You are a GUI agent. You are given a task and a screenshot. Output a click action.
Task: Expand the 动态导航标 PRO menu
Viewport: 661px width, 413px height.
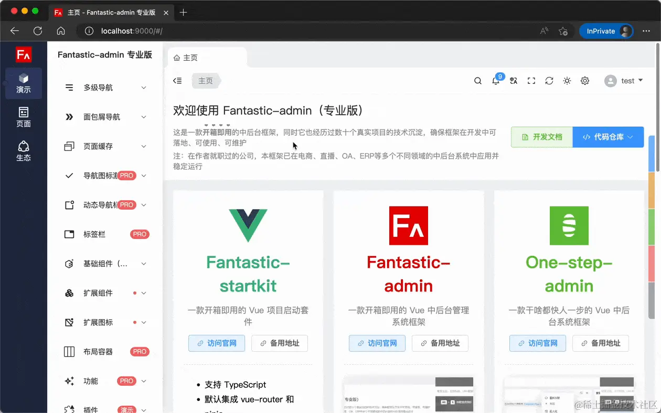[105, 205]
